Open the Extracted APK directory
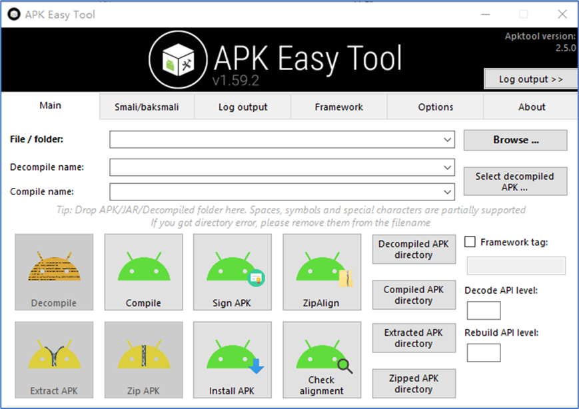Image resolution: width=579 pixels, height=409 pixels. (414, 338)
